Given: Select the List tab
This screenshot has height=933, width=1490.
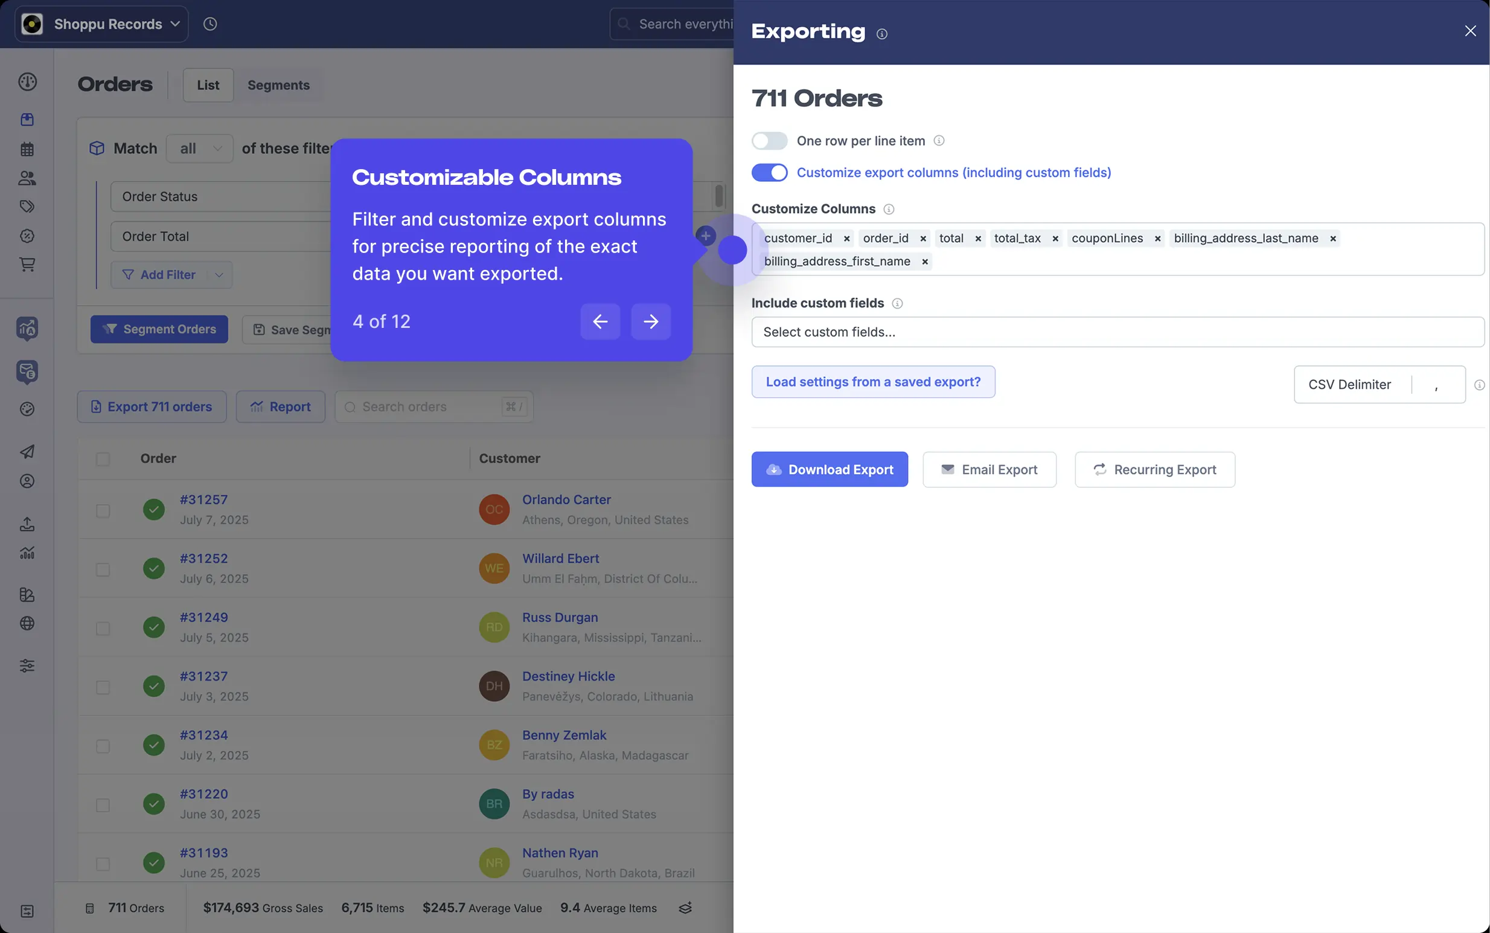Looking at the screenshot, I should (x=208, y=85).
